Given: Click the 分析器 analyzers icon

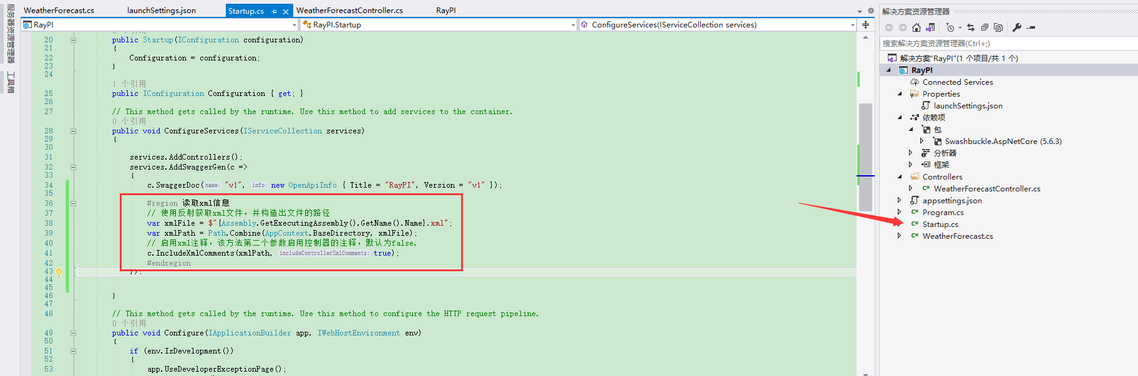Looking at the screenshot, I should pyautogui.click(x=926, y=153).
